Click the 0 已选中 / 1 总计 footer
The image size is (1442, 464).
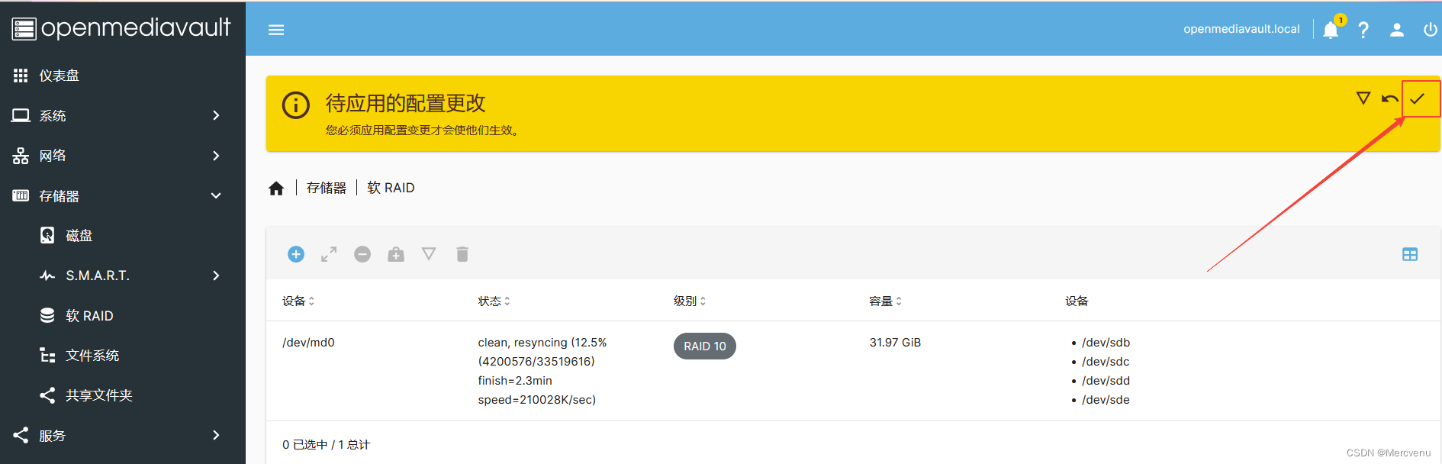point(326,444)
